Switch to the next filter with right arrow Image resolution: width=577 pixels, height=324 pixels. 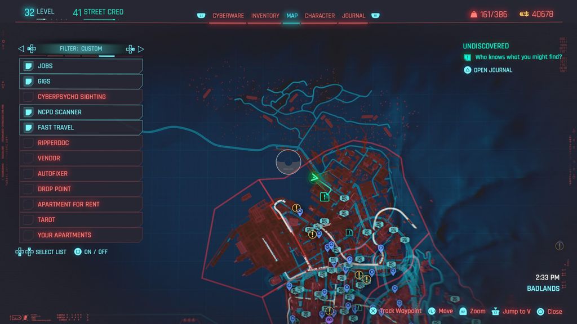[140, 49]
